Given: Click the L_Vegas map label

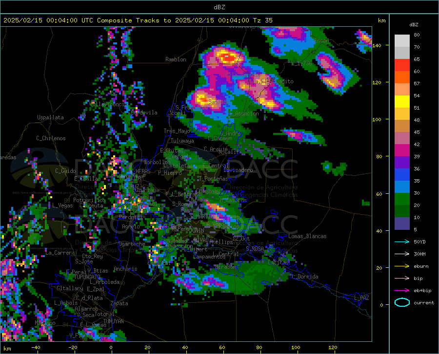Looking at the screenshot, I should pyautogui.click(x=62, y=205).
